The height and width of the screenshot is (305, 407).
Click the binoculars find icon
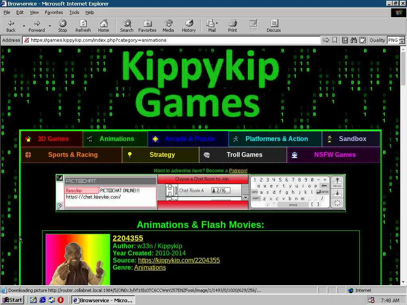pos(354,40)
